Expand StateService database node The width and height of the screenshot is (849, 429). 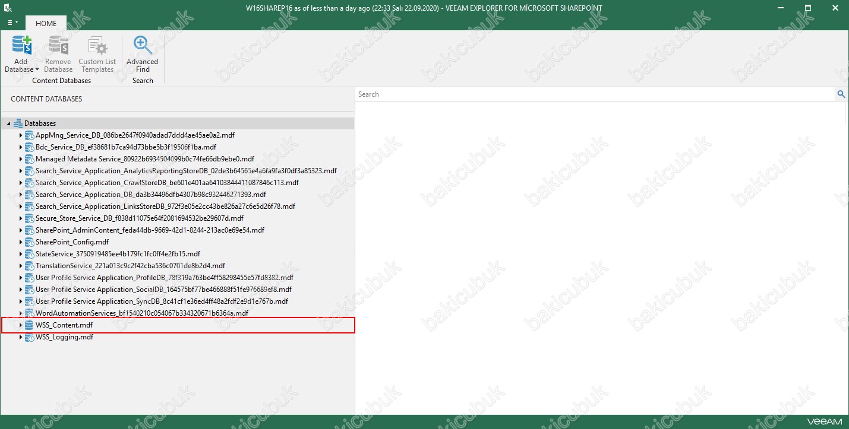coord(21,254)
